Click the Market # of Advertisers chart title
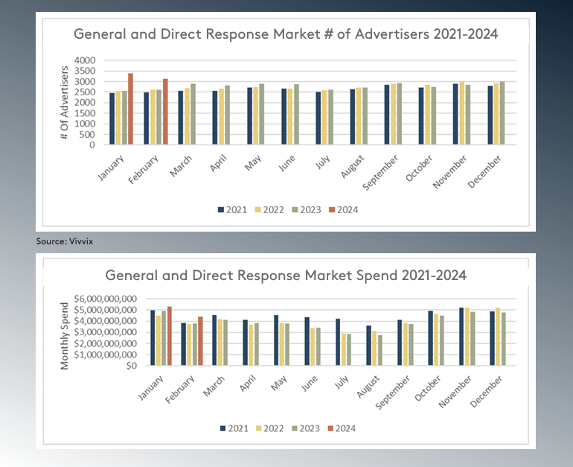 [285, 34]
